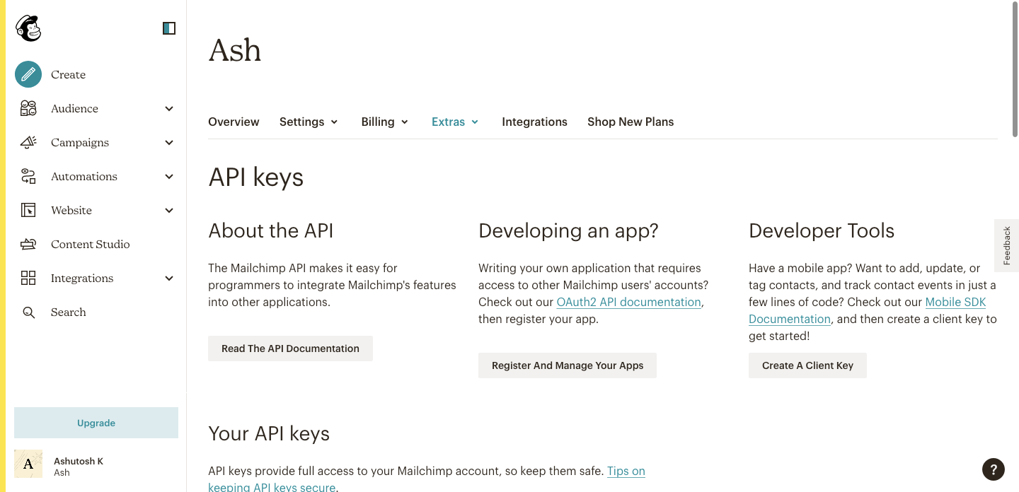Screen dimensions: 1019x492
Task: Expand the Campaigns menu chevron
Action: [x=169, y=142]
